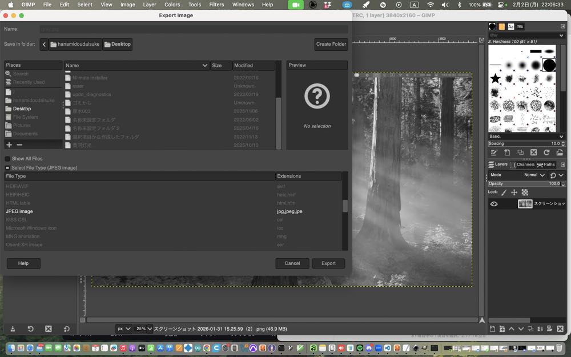Duplicate the selected brush
This screenshot has width=571, height=357.
[x=520, y=153]
